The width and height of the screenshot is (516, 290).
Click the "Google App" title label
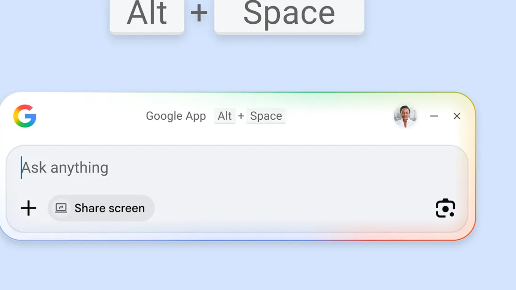pyautogui.click(x=176, y=116)
